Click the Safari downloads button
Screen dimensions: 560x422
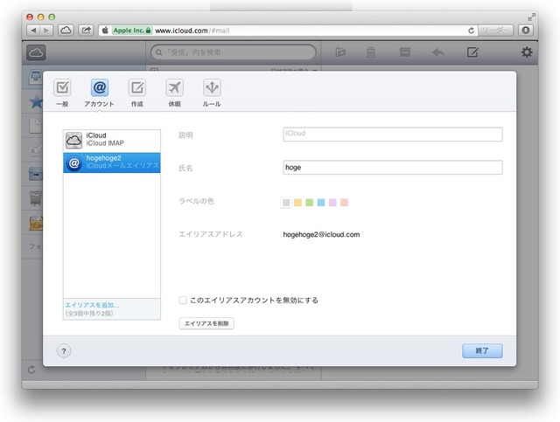click(x=526, y=31)
